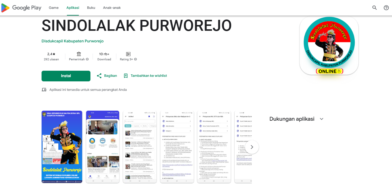Click the 10 rb+ Download count
The height and width of the screenshot is (185, 392).
pyautogui.click(x=104, y=56)
